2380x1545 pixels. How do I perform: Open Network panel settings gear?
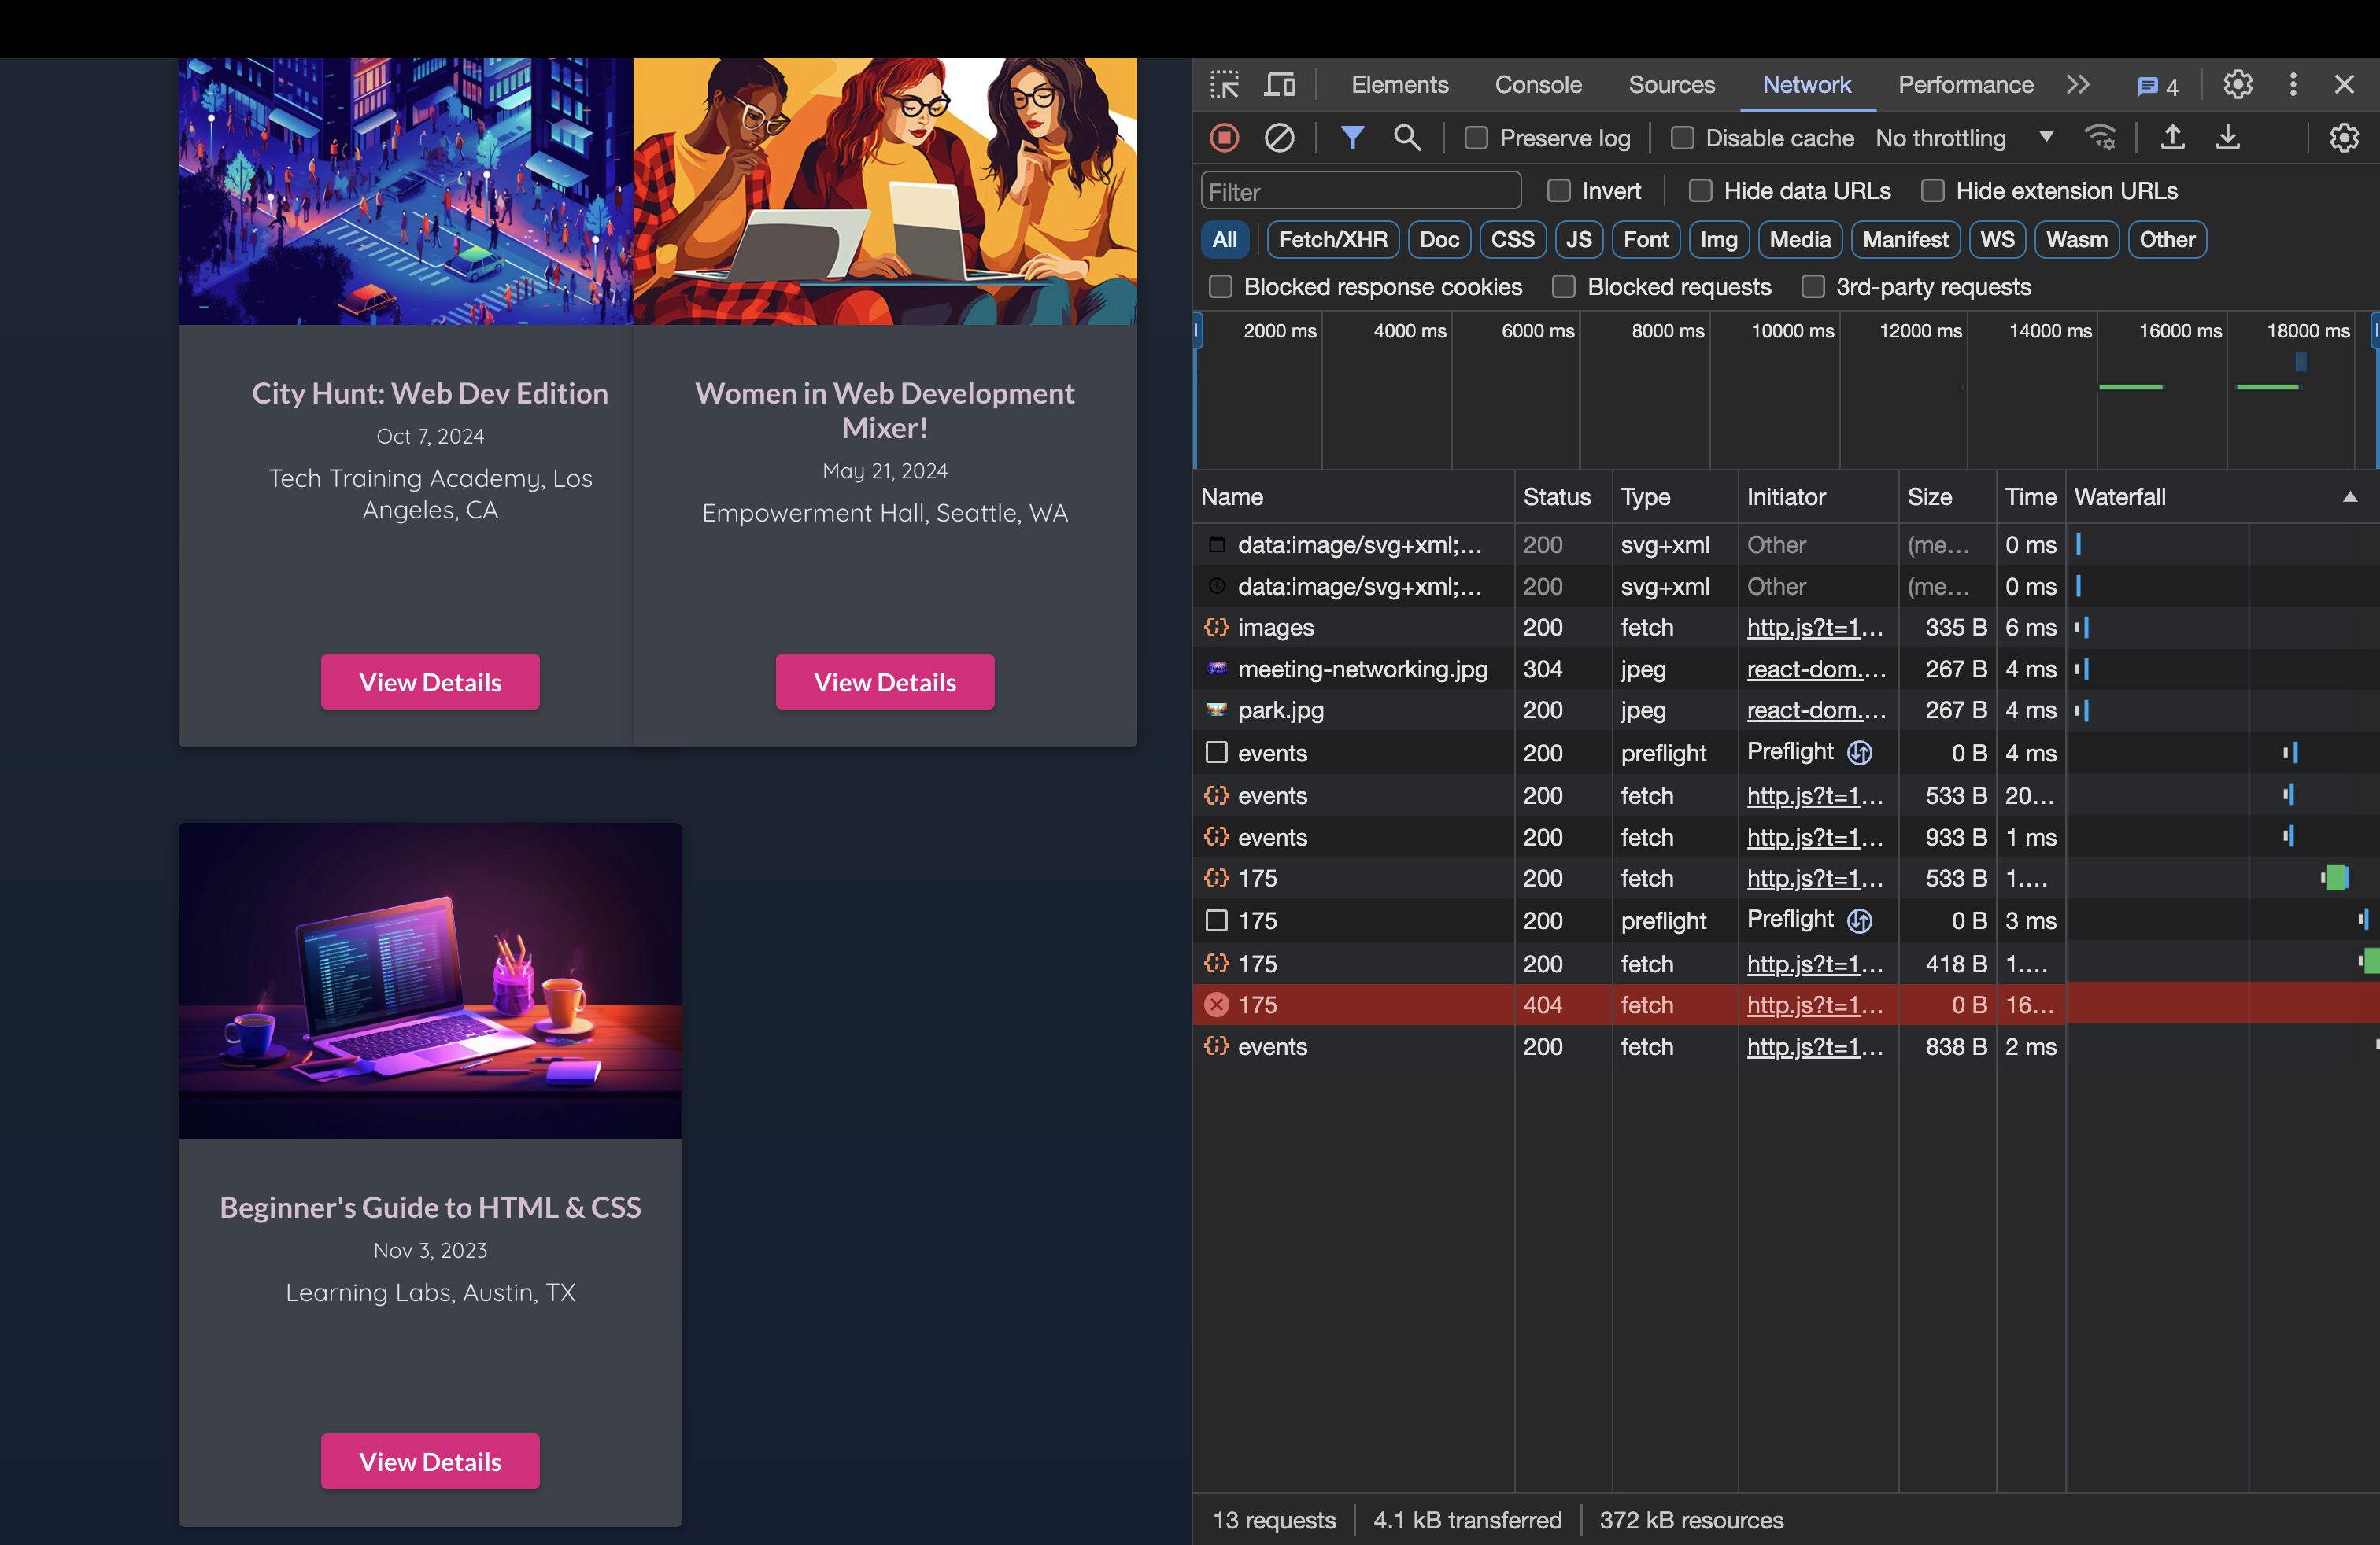tap(2343, 138)
